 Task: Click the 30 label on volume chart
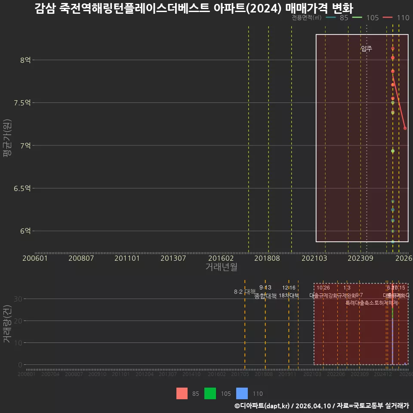click(x=18, y=299)
